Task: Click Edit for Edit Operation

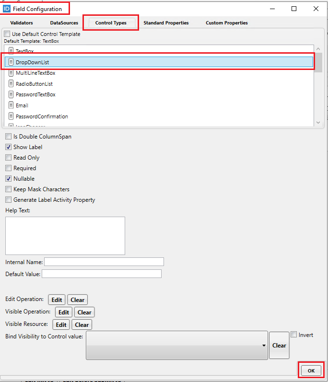Action: tap(57, 300)
